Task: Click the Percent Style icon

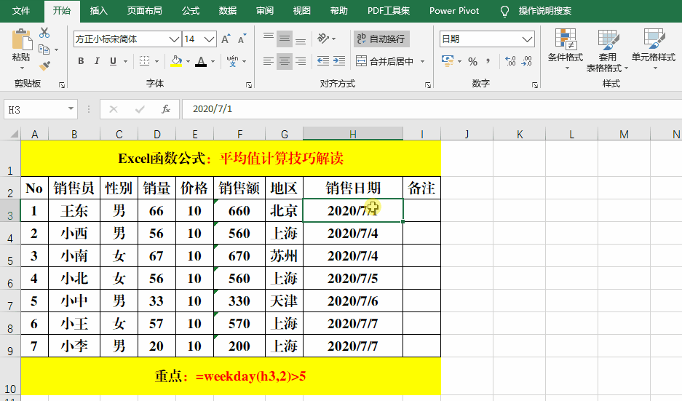Action: pos(473,61)
